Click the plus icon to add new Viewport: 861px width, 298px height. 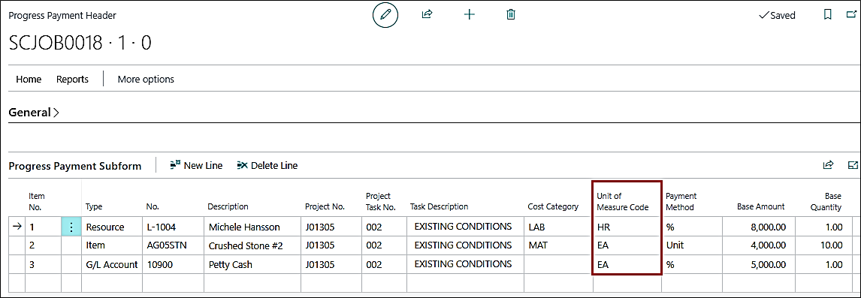tap(469, 15)
